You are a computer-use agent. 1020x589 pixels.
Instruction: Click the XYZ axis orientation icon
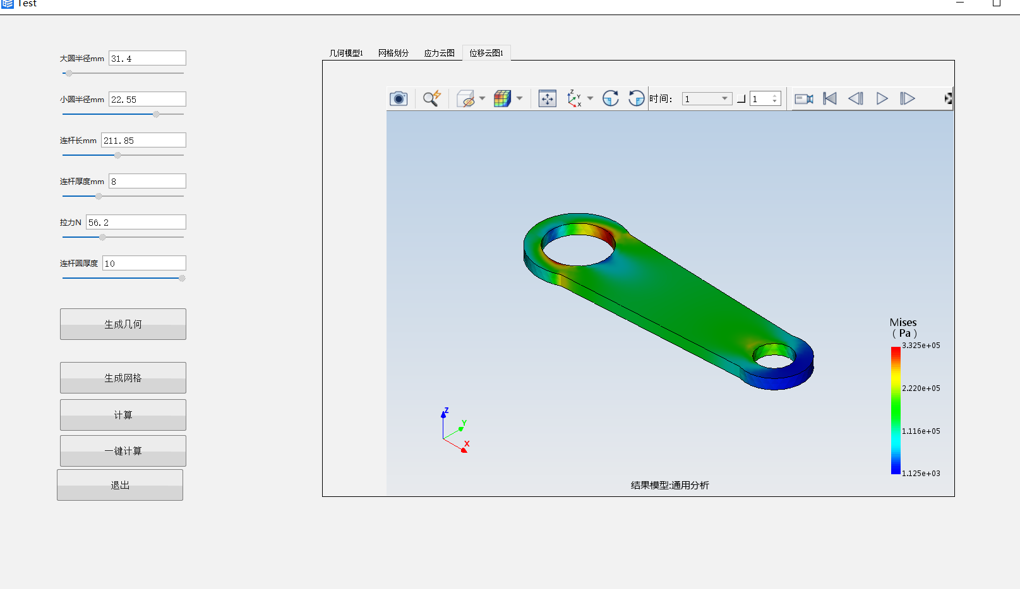click(574, 98)
